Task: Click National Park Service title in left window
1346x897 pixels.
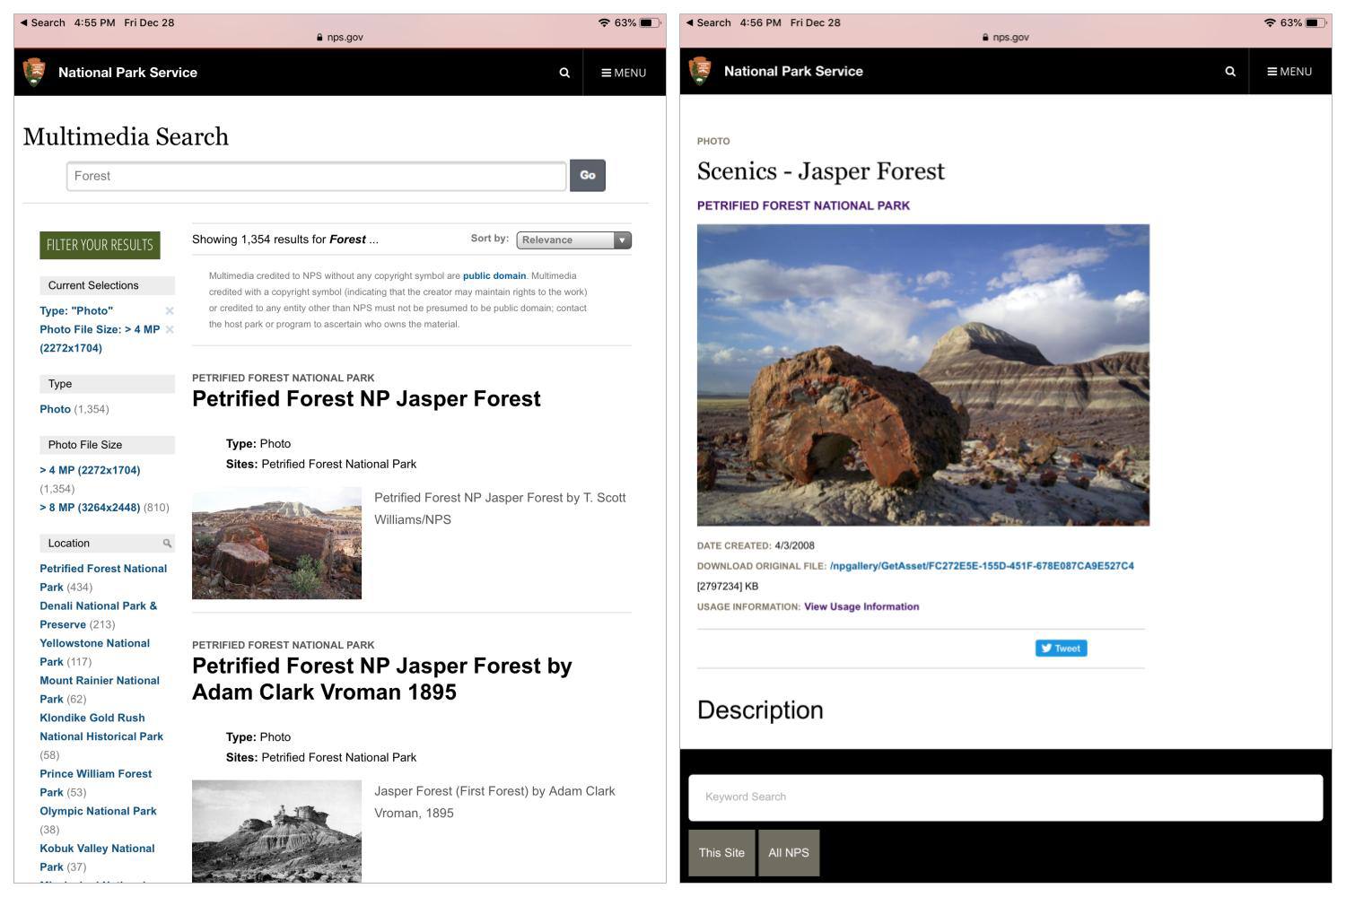Action: click(127, 73)
